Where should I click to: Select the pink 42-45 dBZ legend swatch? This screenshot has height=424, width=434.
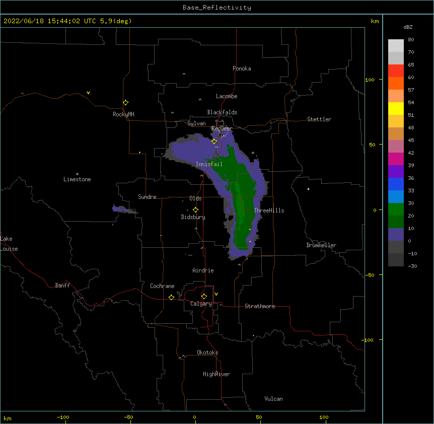tap(396, 146)
